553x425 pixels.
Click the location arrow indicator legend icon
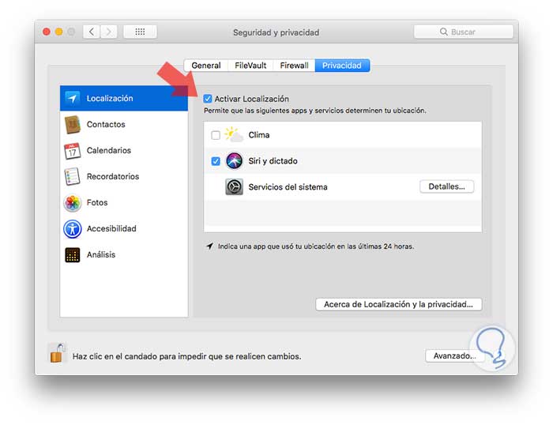click(210, 246)
